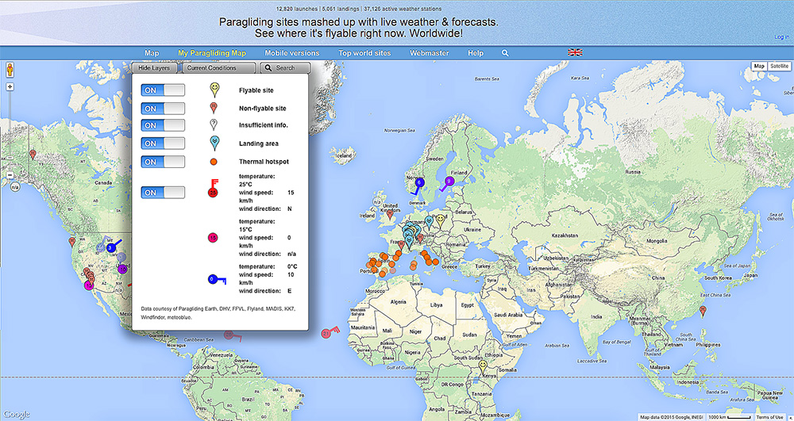Switch to Map view type
The width and height of the screenshot is (794, 421).
coord(759,67)
